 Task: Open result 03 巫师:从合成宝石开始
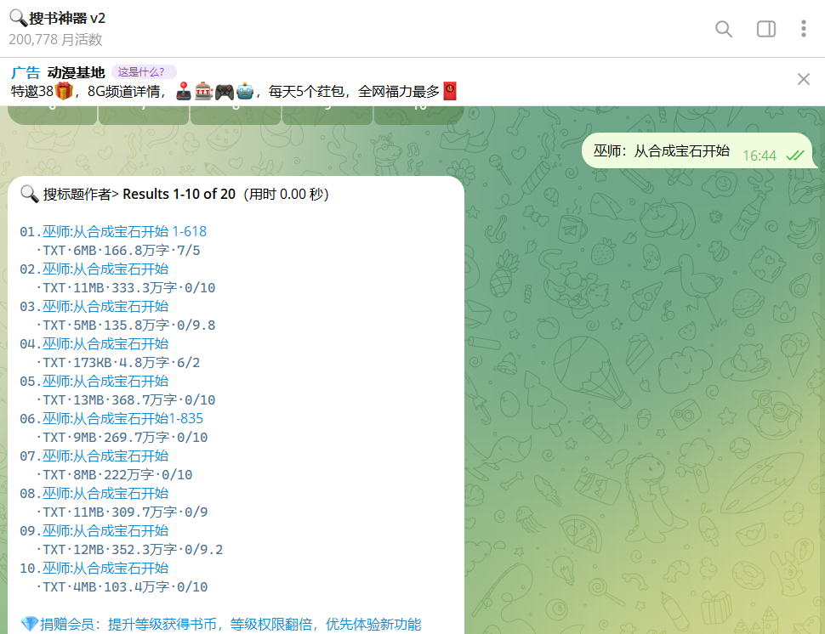105,306
